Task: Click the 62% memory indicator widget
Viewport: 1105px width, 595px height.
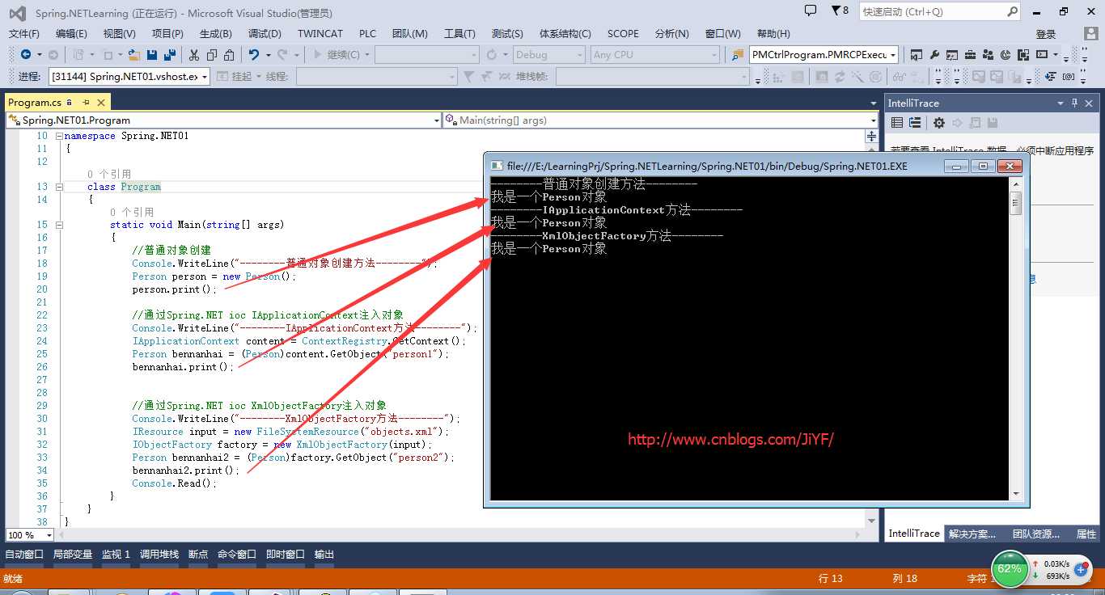Action: (x=1010, y=568)
